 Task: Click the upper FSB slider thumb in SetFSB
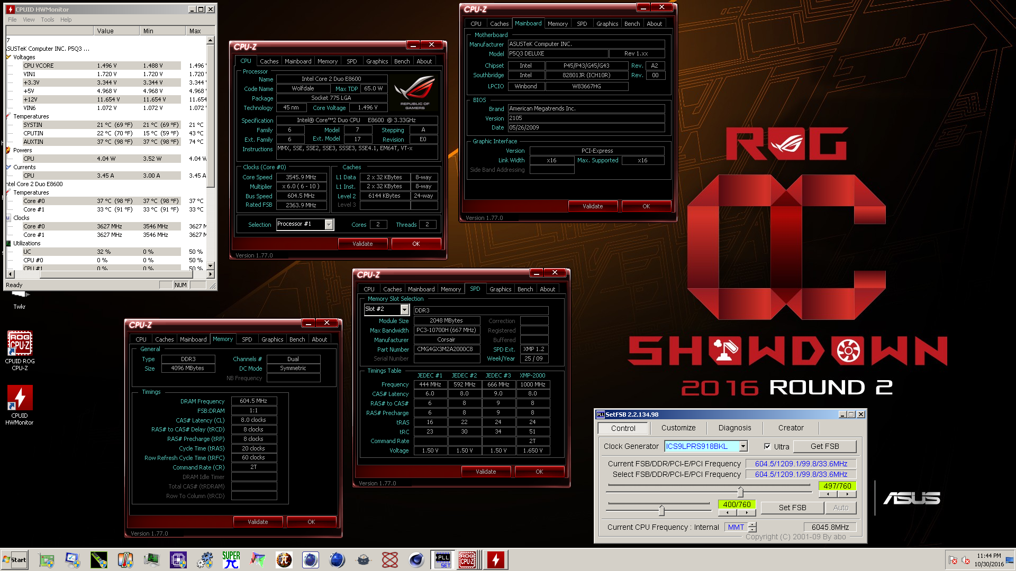tap(740, 491)
